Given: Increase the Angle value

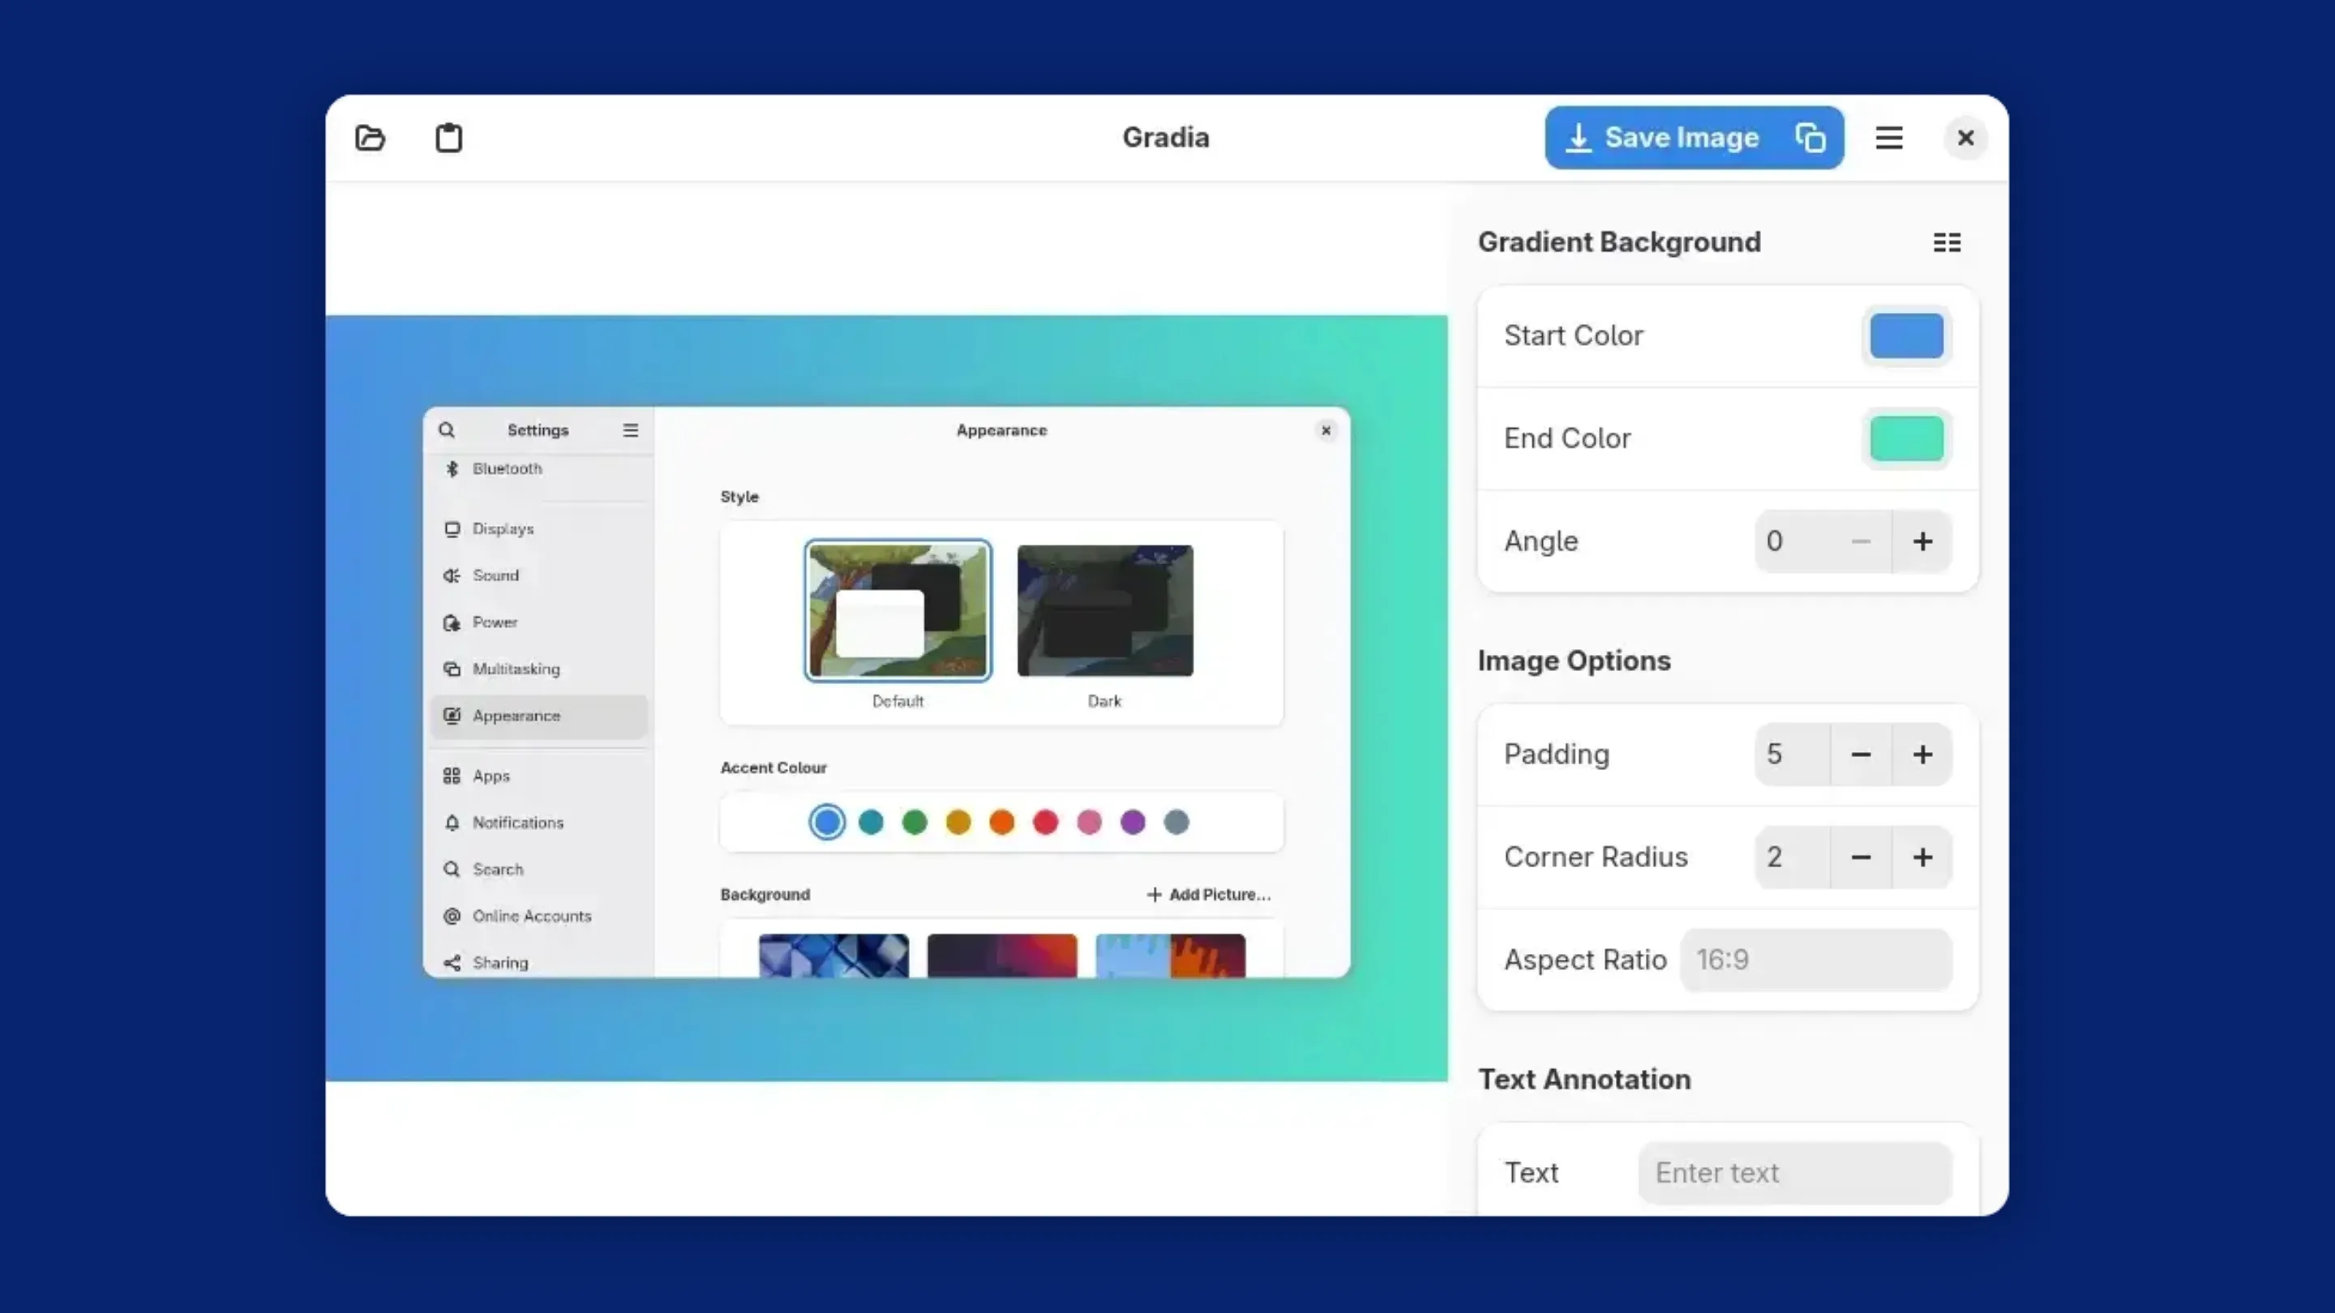Looking at the screenshot, I should pyautogui.click(x=1922, y=542).
